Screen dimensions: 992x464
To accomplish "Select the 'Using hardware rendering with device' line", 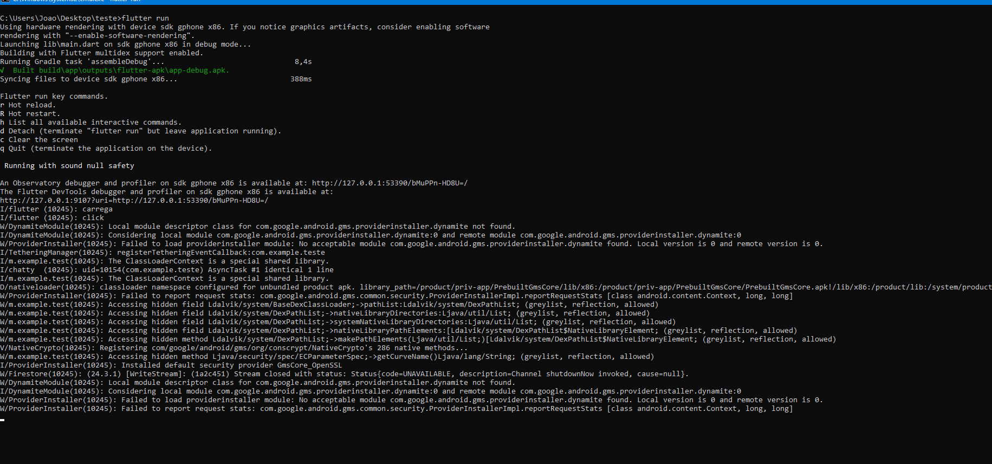I will pyautogui.click(x=245, y=27).
